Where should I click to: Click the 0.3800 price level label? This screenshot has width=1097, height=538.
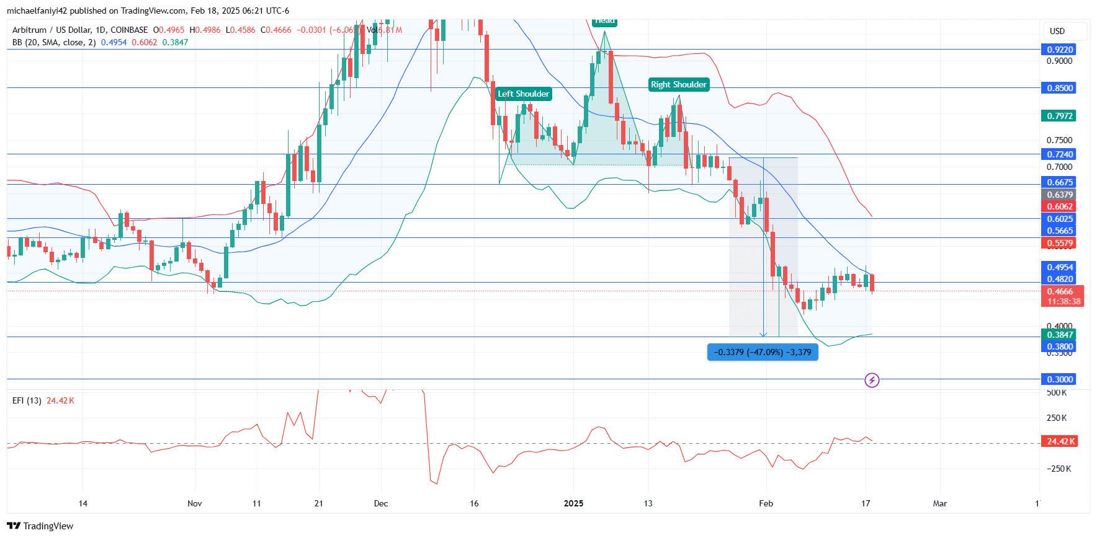[1059, 346]
